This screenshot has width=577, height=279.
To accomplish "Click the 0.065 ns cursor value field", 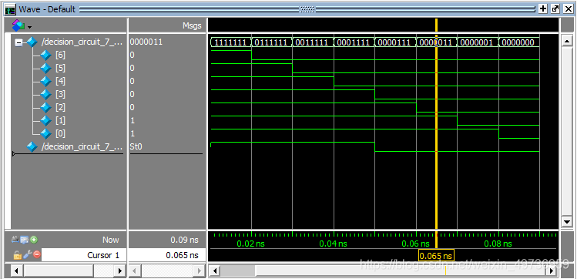I will point(167,255).
